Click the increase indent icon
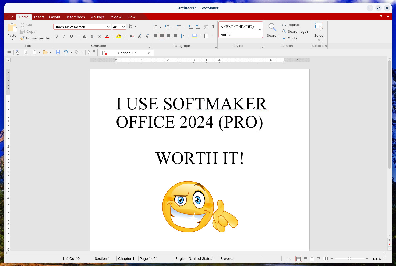Screen dimensions: 396x266 [x=190, y=27]
